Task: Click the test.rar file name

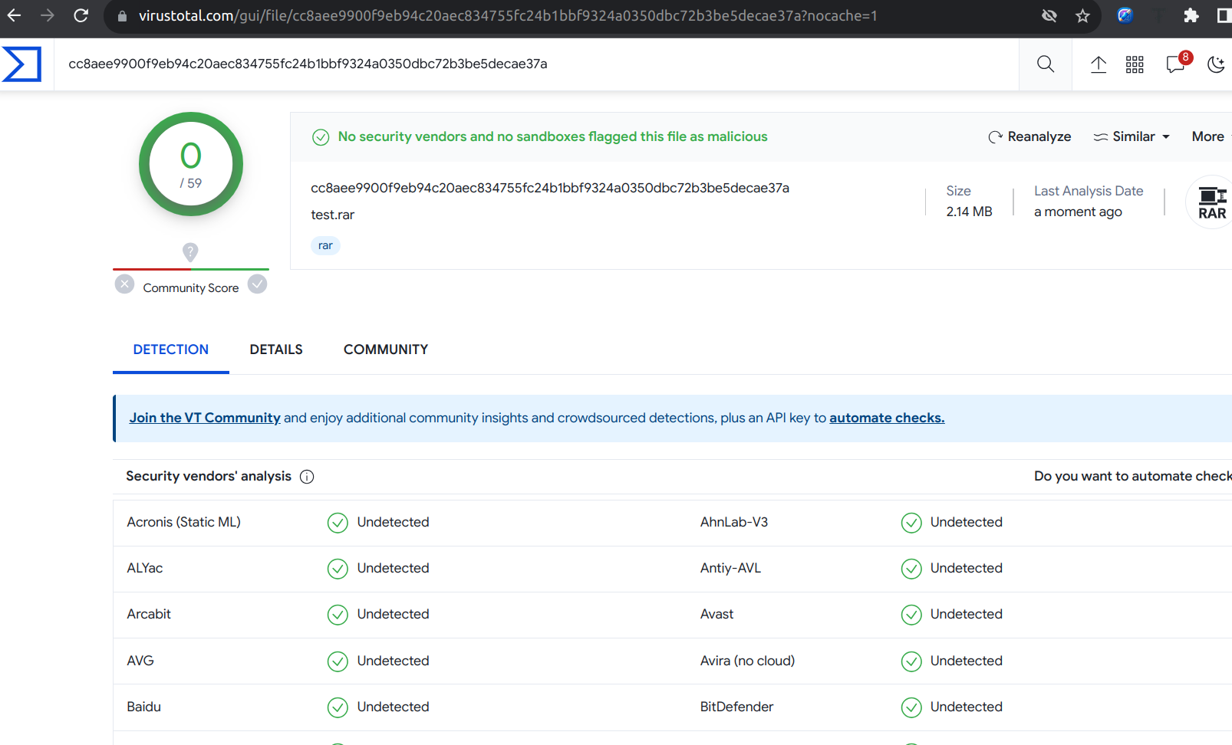Action: tap(333, 215)
